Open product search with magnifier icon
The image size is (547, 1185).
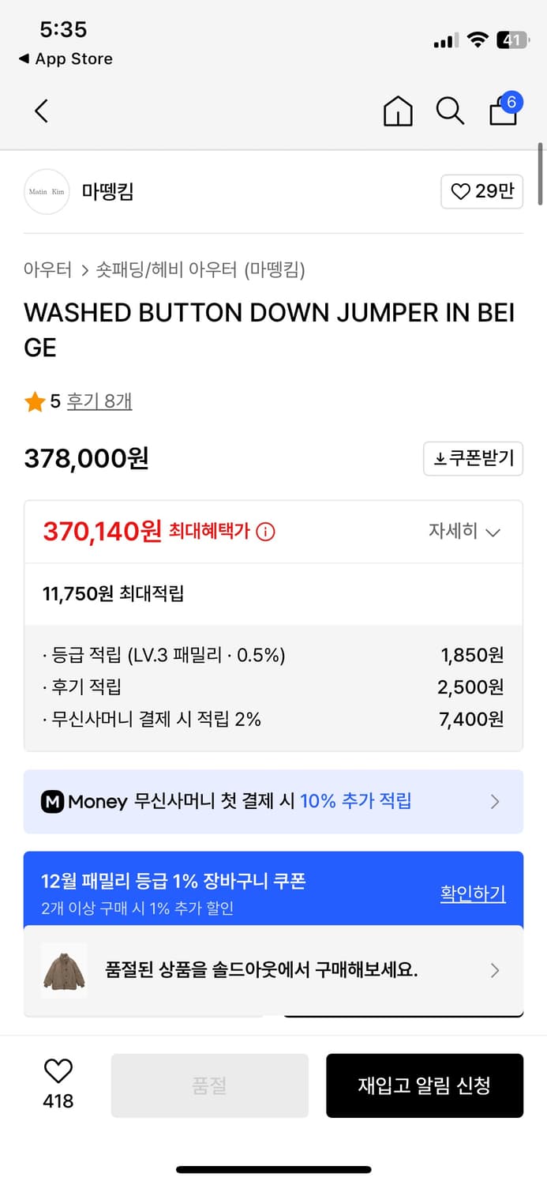tap(450, 111)
